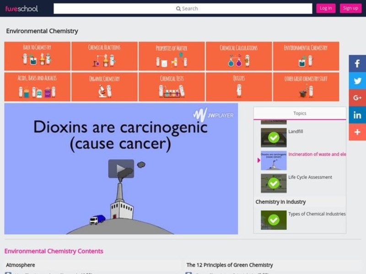Go to Chemical Calculations category
Screen dimensions: 366x274
tap(238, 56)
